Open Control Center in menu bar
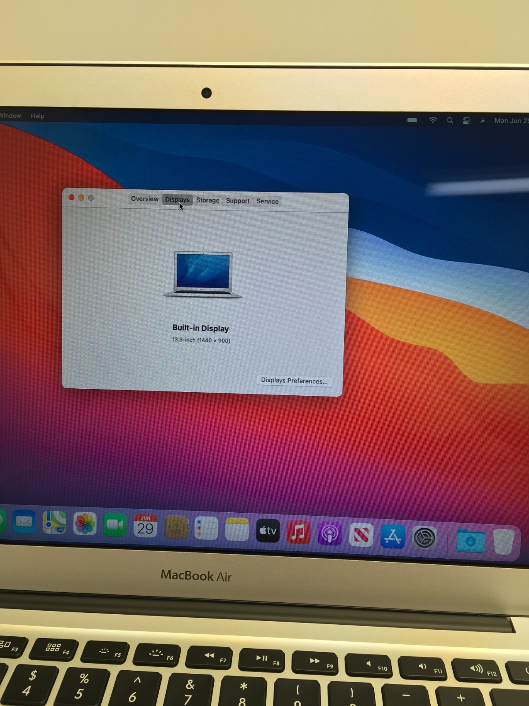The height and width of the screenshot is (706, 529). [x=466, y=120]
